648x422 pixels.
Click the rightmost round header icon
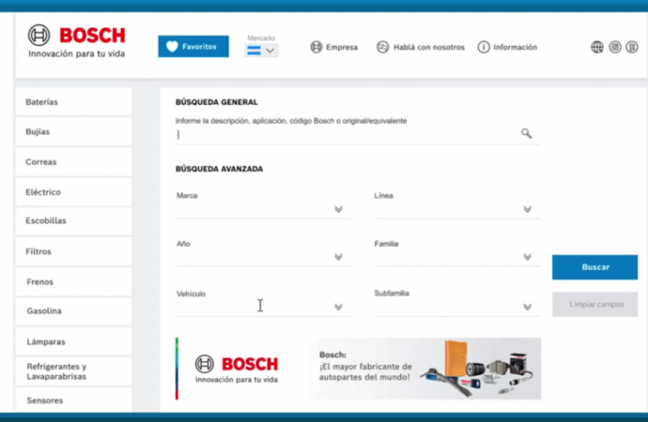tap(632, 47)
